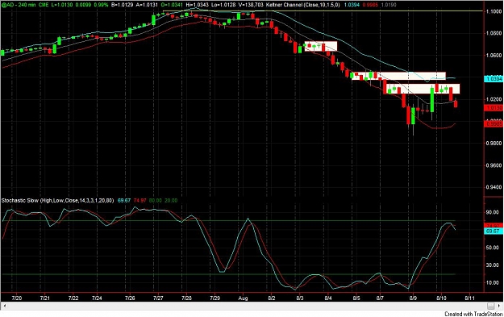This screenshot has height=317, width=504.
Task: Click the ask value 'A=1.0131'
Action: pyautogui.click(x=146, y=5)
